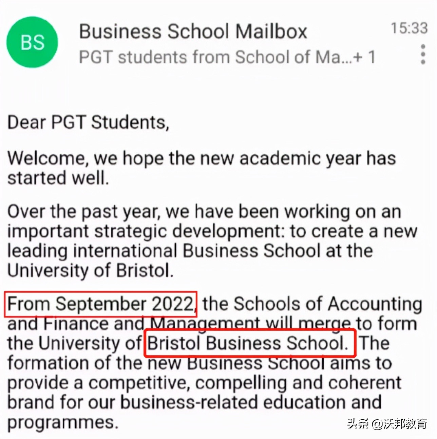Click the Welcome line of the email

202,158
